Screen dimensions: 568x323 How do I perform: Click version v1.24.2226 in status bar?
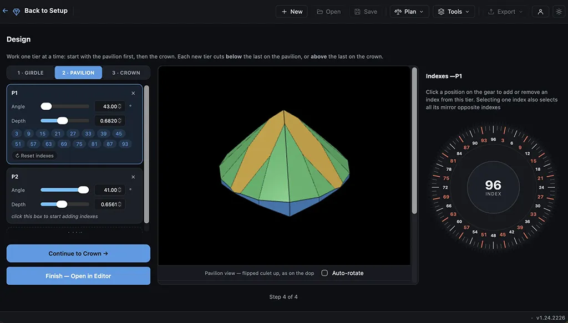(551, 317)
